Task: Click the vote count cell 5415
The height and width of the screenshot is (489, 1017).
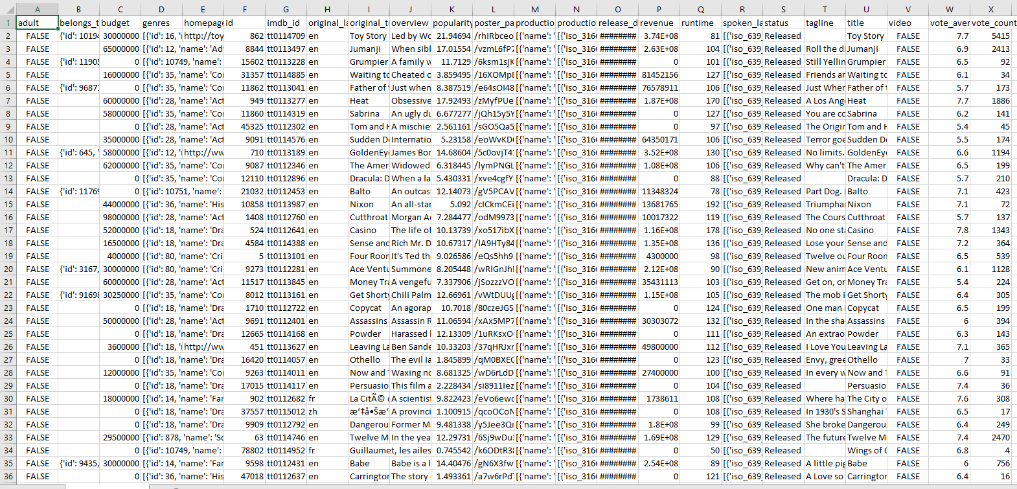Action: 991,36
